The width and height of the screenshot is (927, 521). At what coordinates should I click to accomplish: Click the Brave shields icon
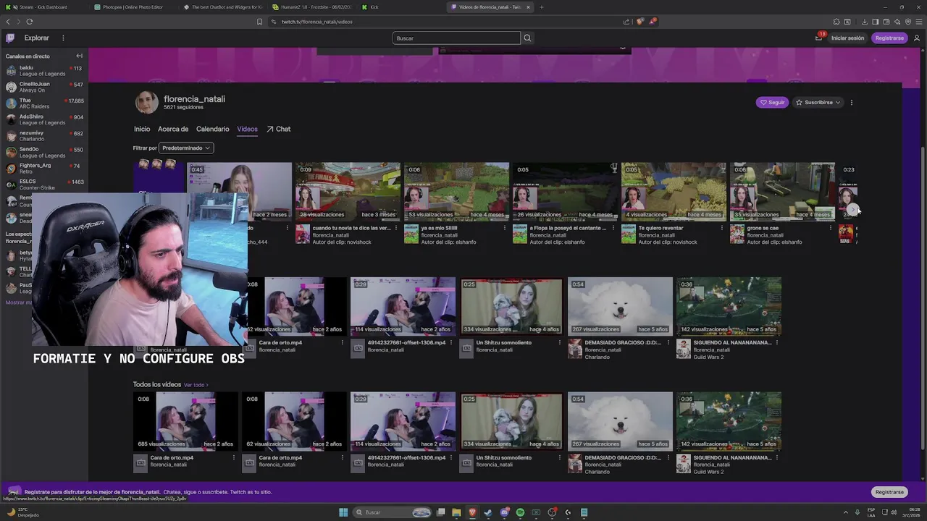click(x=639, y=22)
